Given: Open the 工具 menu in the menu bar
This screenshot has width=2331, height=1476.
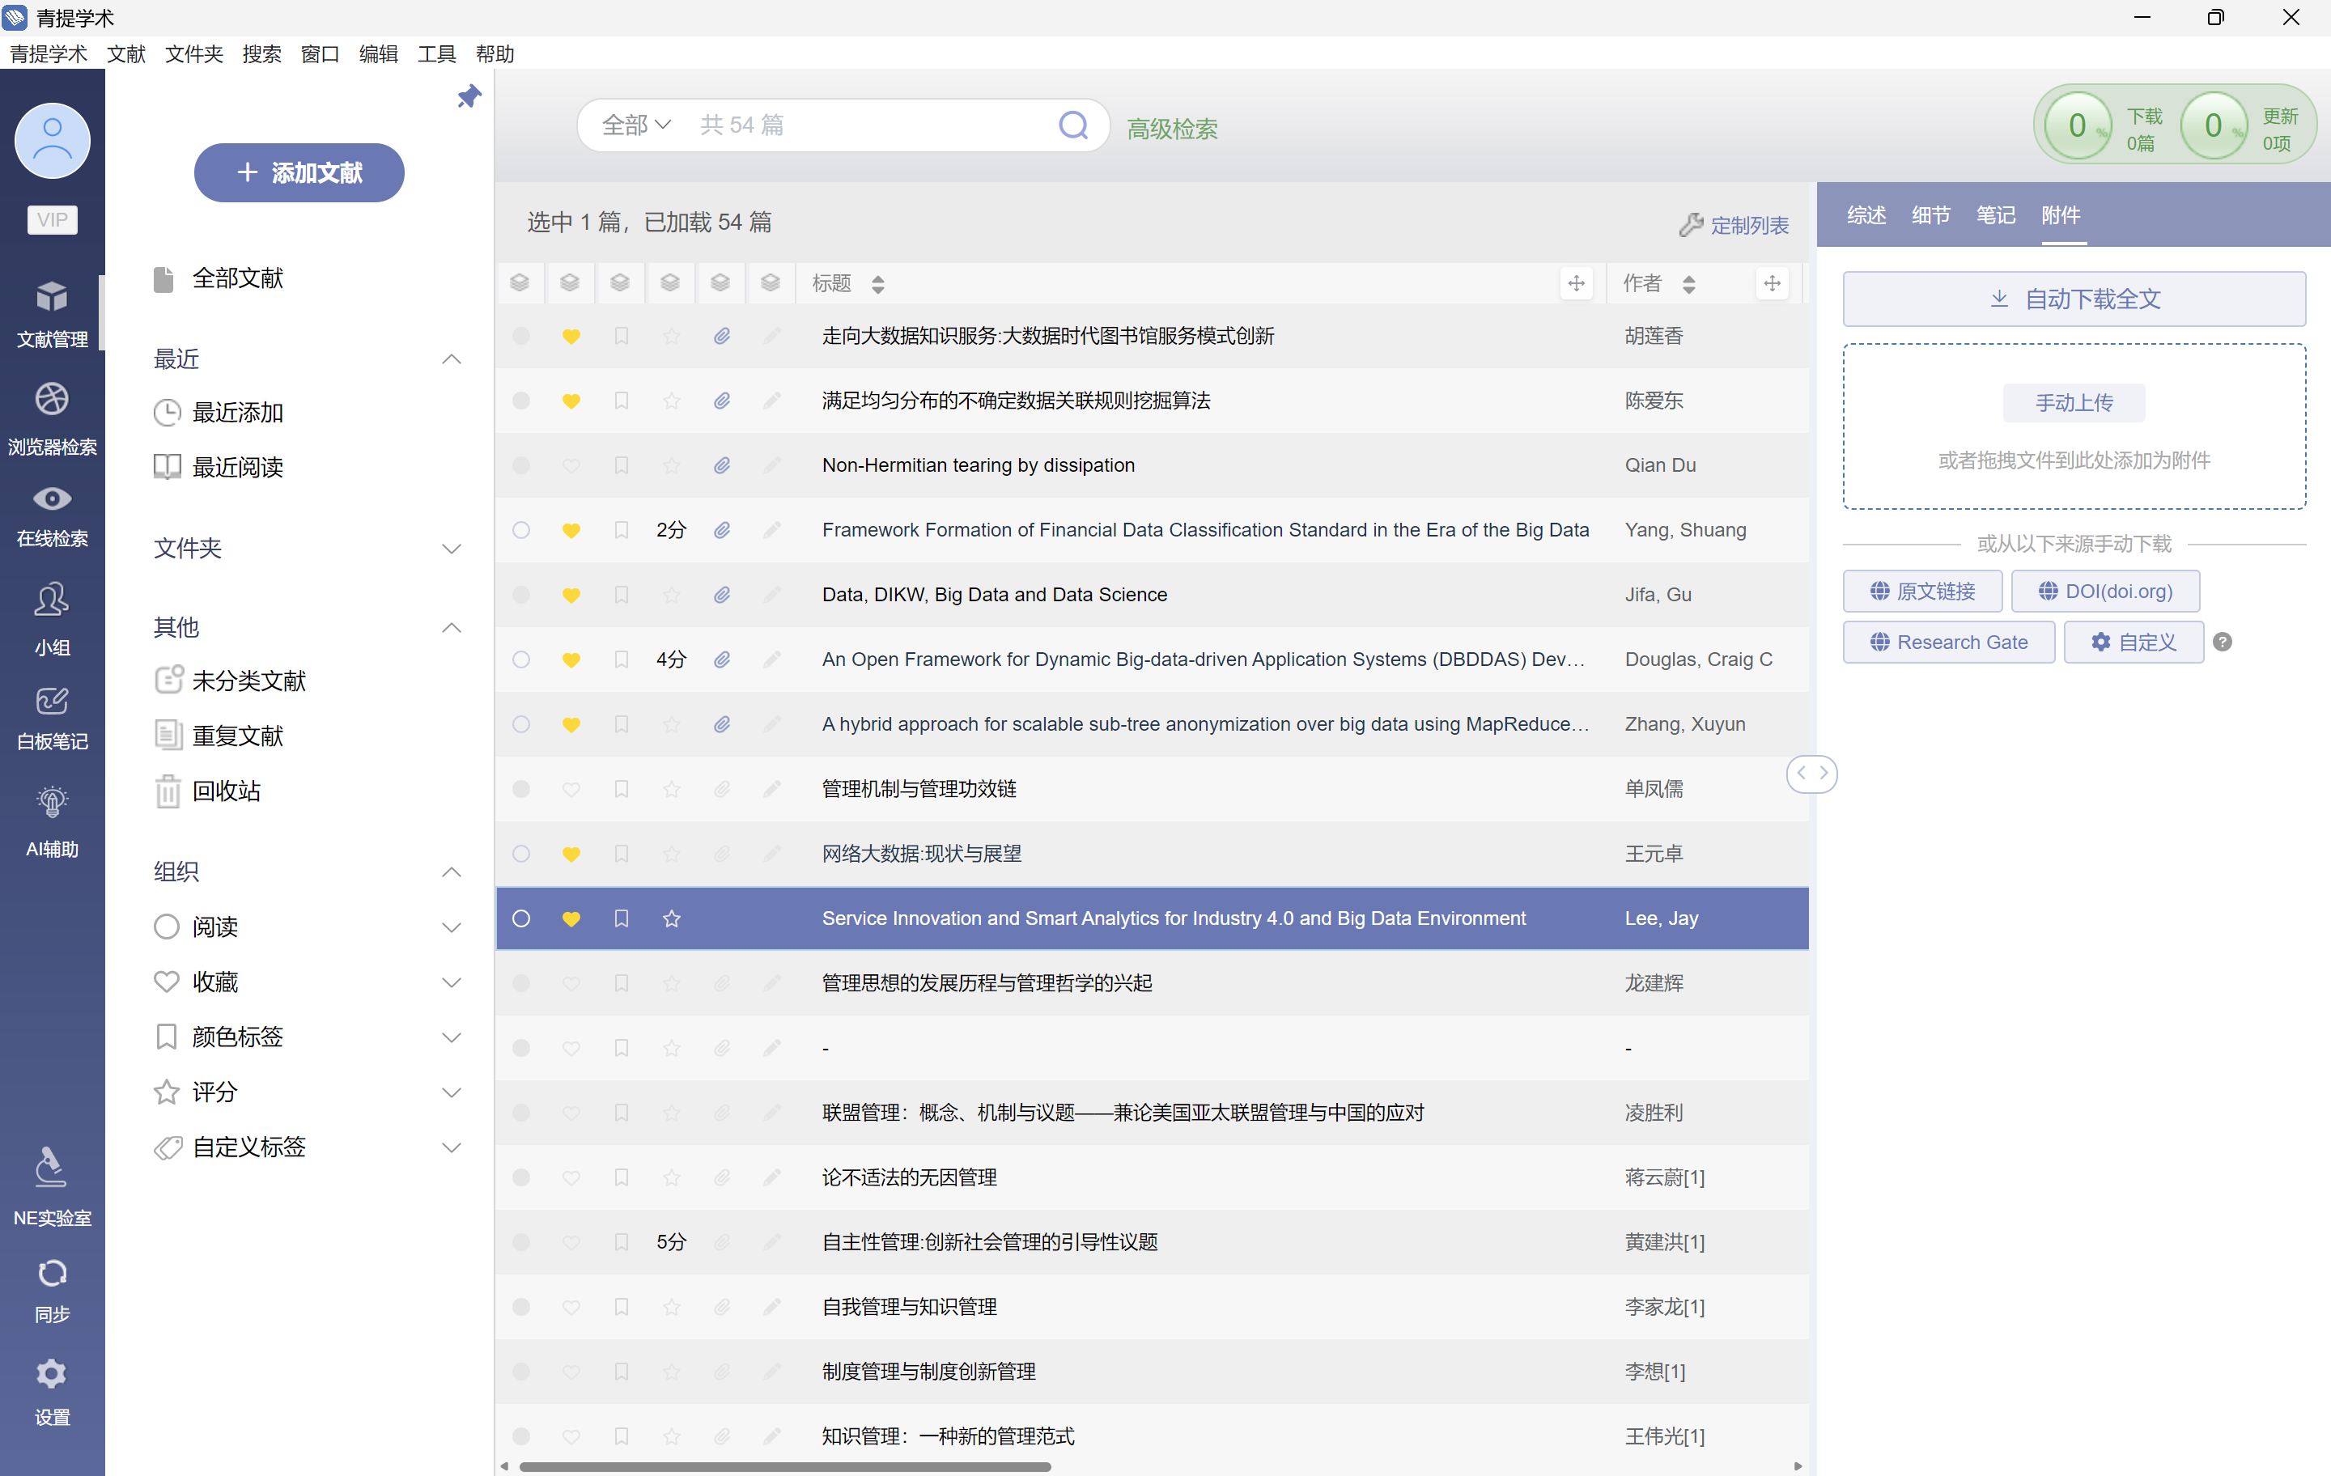Looking at the screenshot, I should coord(435,54).
